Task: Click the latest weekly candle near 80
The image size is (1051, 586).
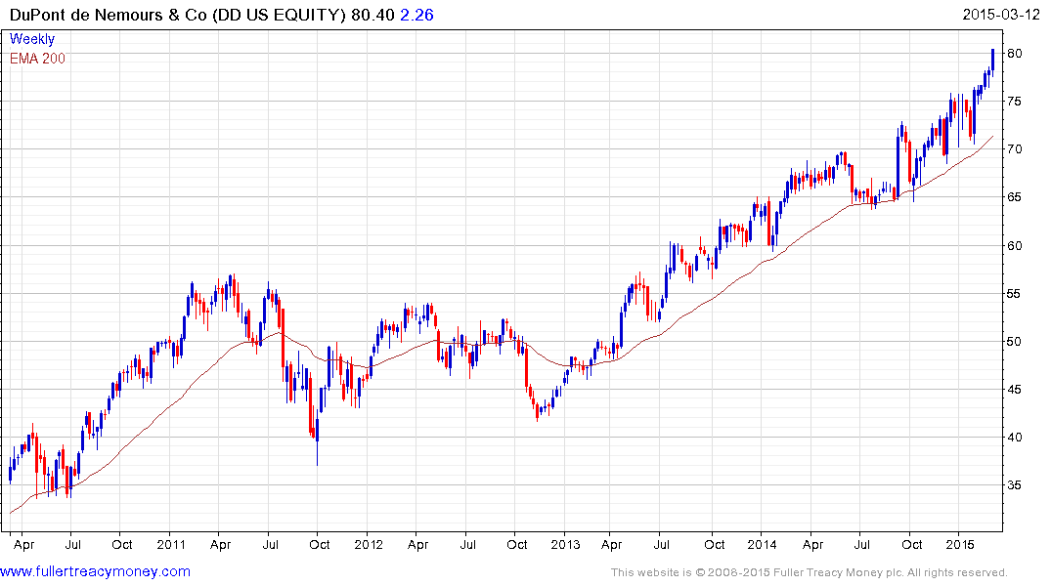Action: (992, 61)
